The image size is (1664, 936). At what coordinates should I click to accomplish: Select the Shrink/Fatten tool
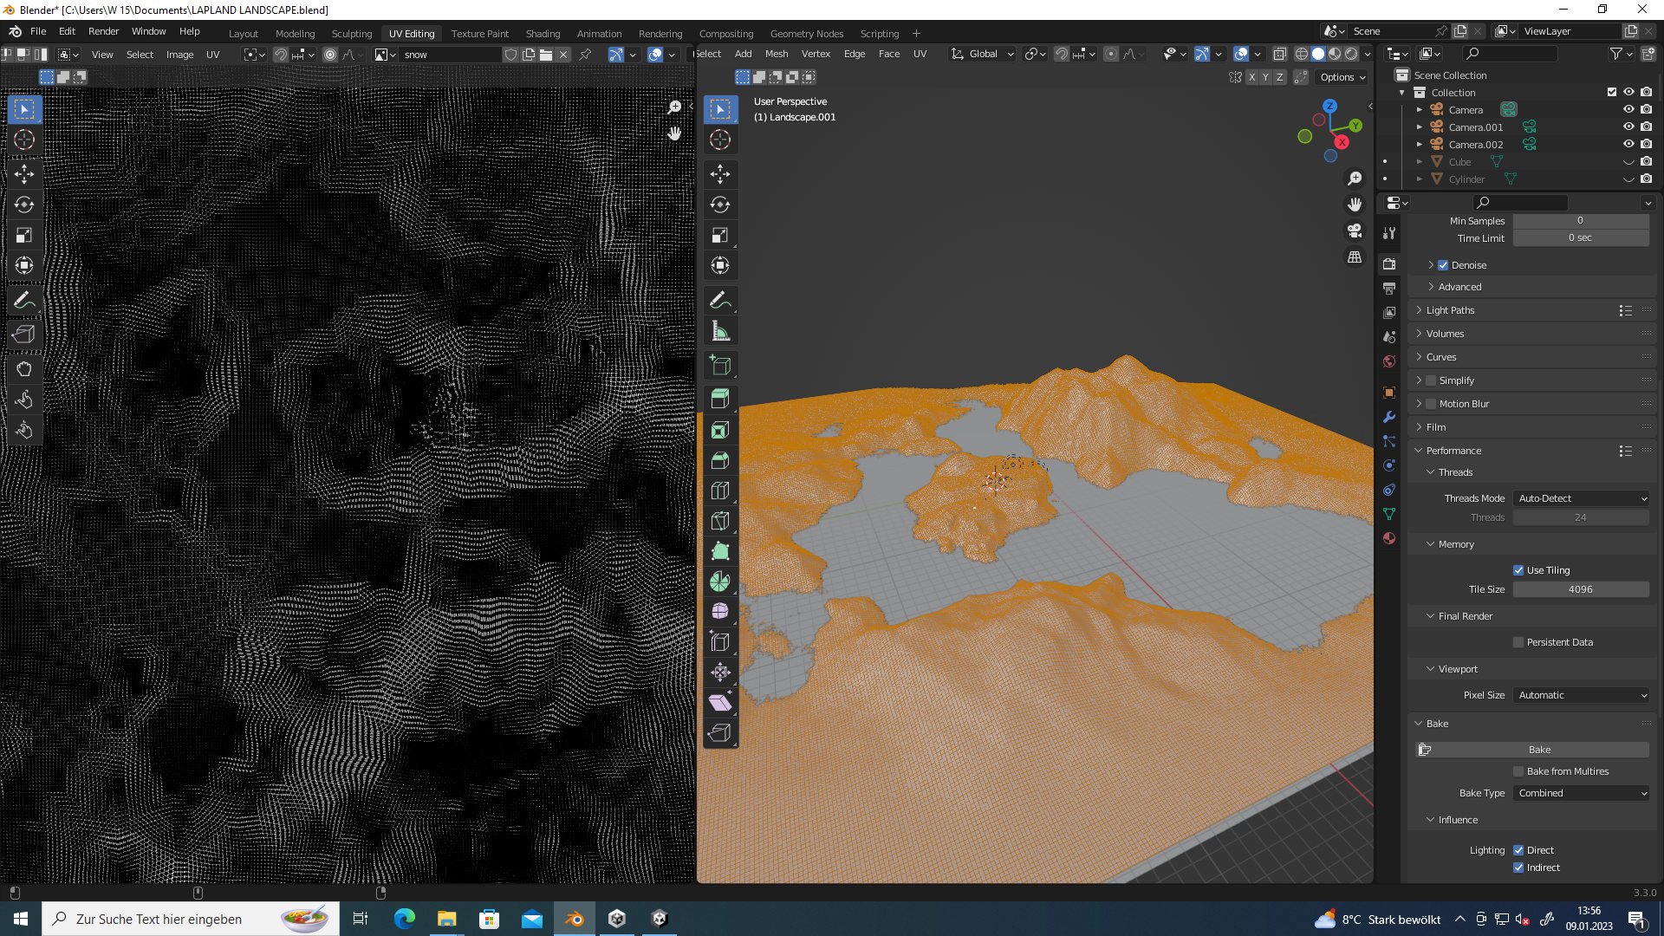(720, 672)
